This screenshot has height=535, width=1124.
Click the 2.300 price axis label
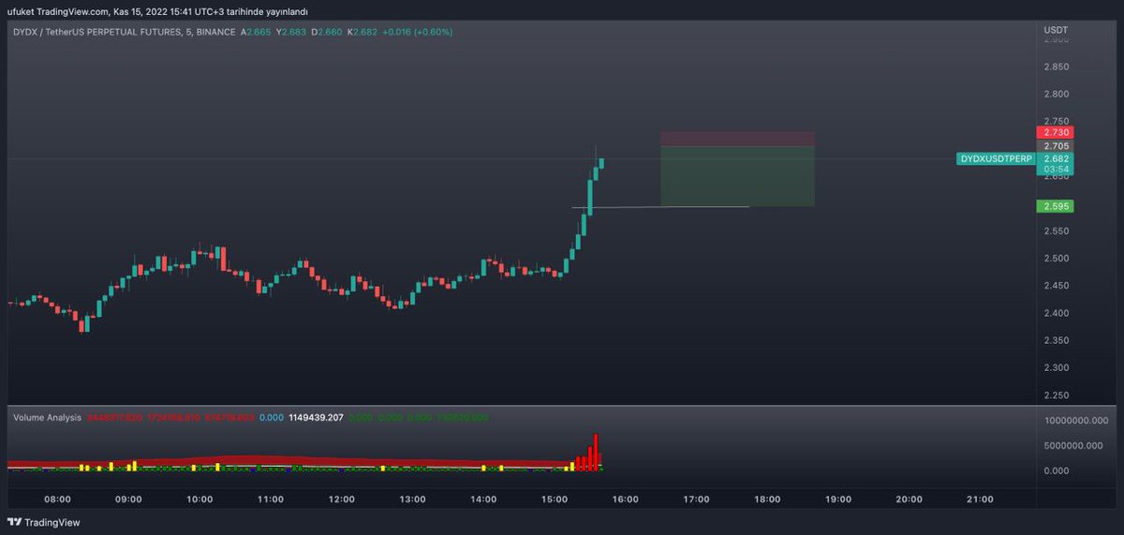click(1057, 368)
